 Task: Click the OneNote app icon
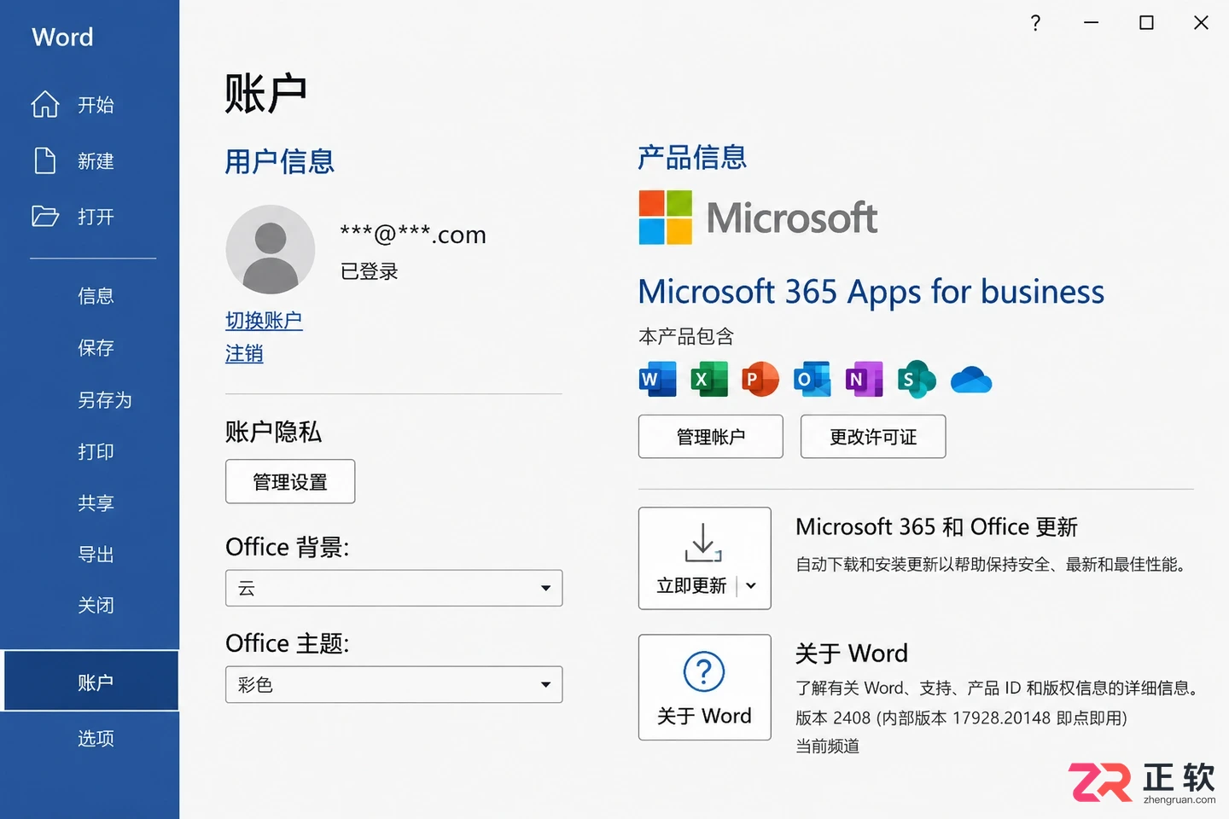point(864,380)
